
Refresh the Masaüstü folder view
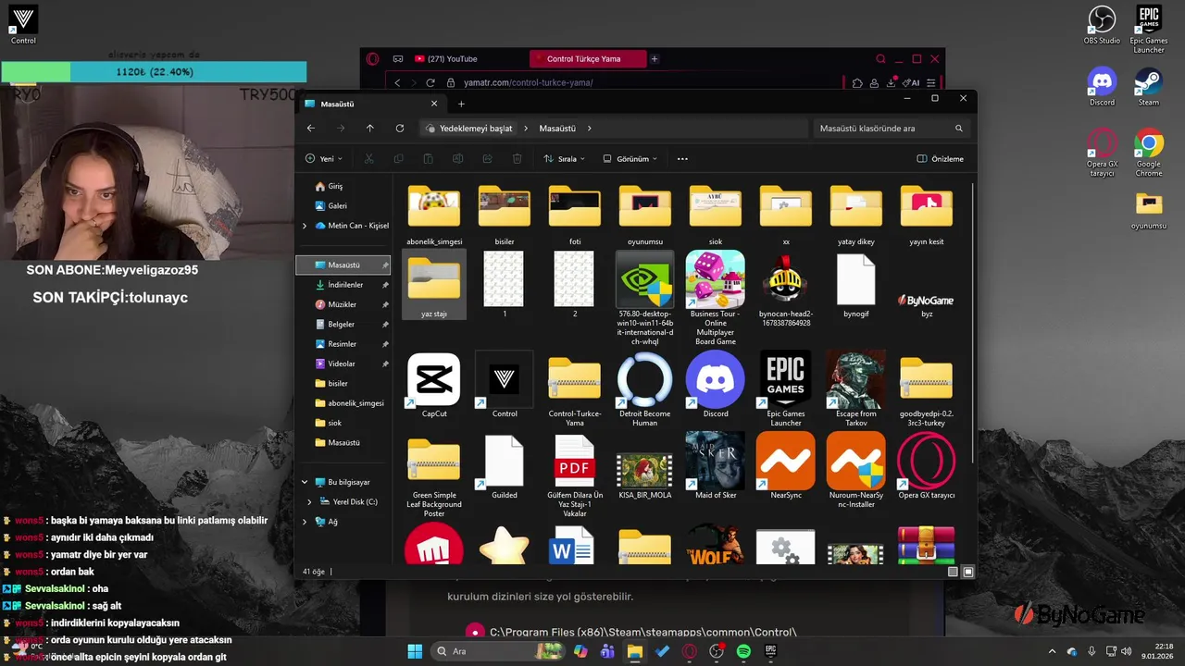(x=399, y=129)
